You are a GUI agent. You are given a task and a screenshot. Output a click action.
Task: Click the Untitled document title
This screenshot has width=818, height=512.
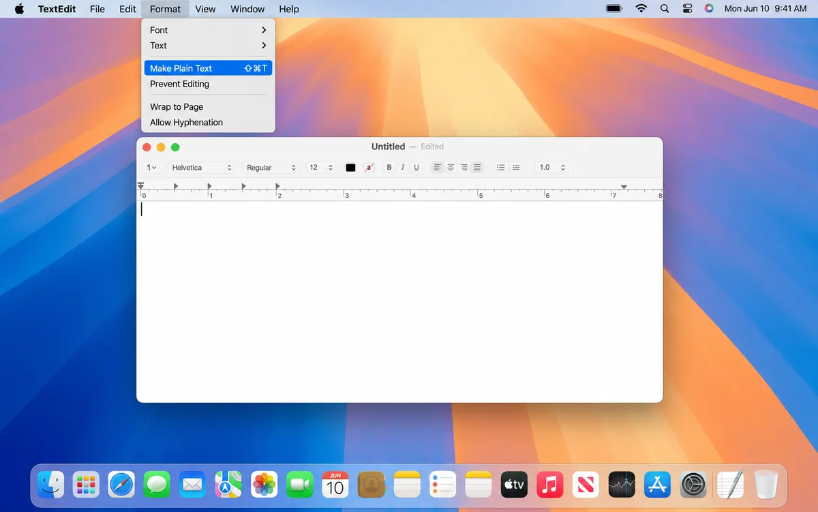tap(388, 147)
